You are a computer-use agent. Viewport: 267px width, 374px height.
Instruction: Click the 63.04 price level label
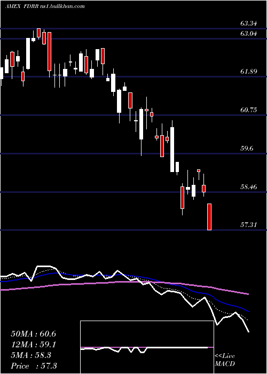[x=249, y=34]
